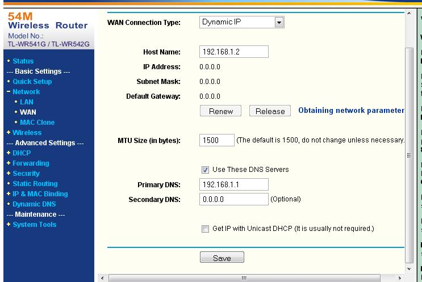This screenshot has width=422, height=282.
Task: Click the IP Address value 0.0.0.0
Action: click(x=210, y=66)
